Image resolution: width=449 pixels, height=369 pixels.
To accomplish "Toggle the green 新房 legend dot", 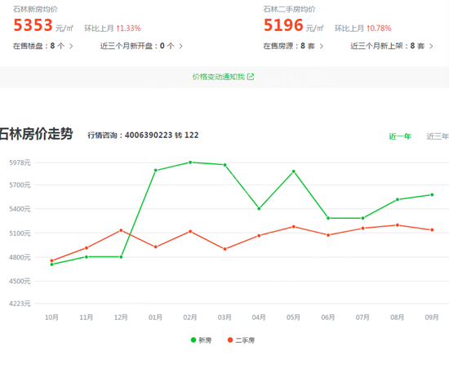I will click(193, 340).
